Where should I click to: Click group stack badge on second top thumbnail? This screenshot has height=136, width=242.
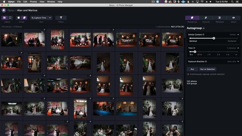pyautogui.click(x=44, y=29)
